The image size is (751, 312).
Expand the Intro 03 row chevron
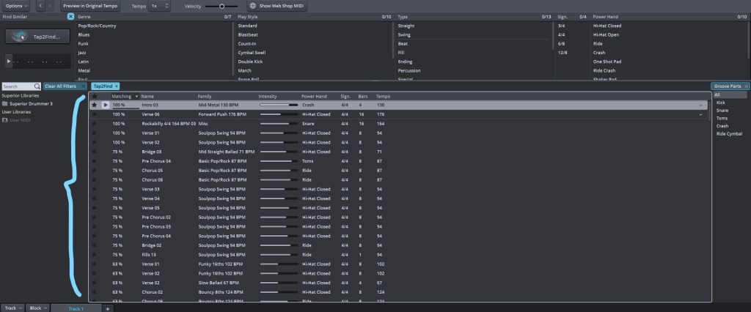(x=700, y=105)
